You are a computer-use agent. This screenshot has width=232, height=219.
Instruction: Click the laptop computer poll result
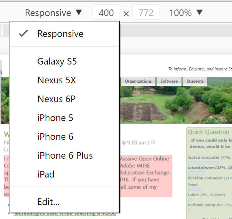click(210, 157)
